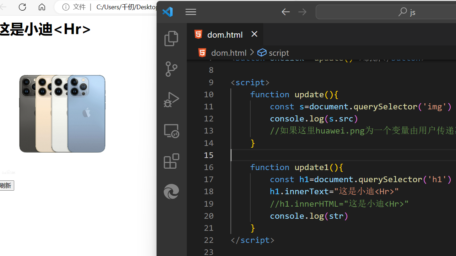Click the VS Code logo icon
456x256 pixels.
coord(168,12)
